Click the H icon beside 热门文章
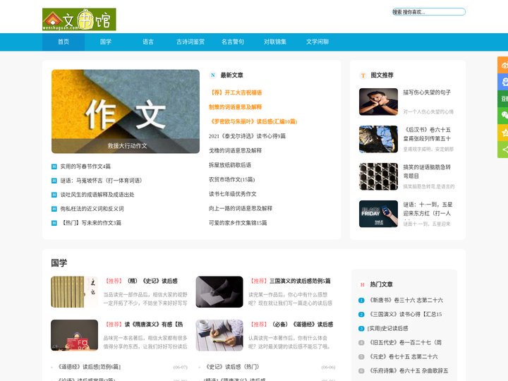Screen dimensions: 508x381 pyautogui.click(x=362, y=284)
